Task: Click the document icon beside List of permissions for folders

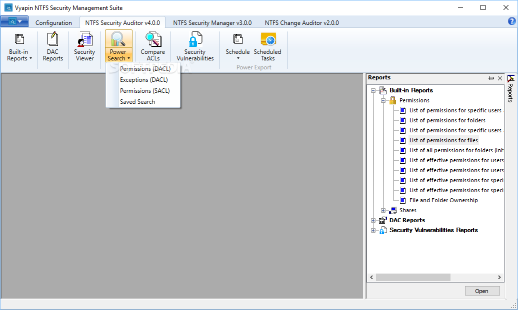Action: click(x=402, y=120)
